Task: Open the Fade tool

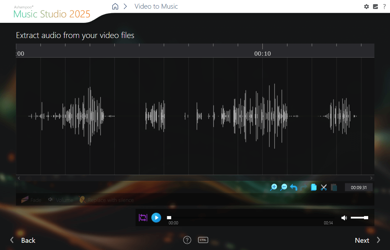Action: coord(31,200)
